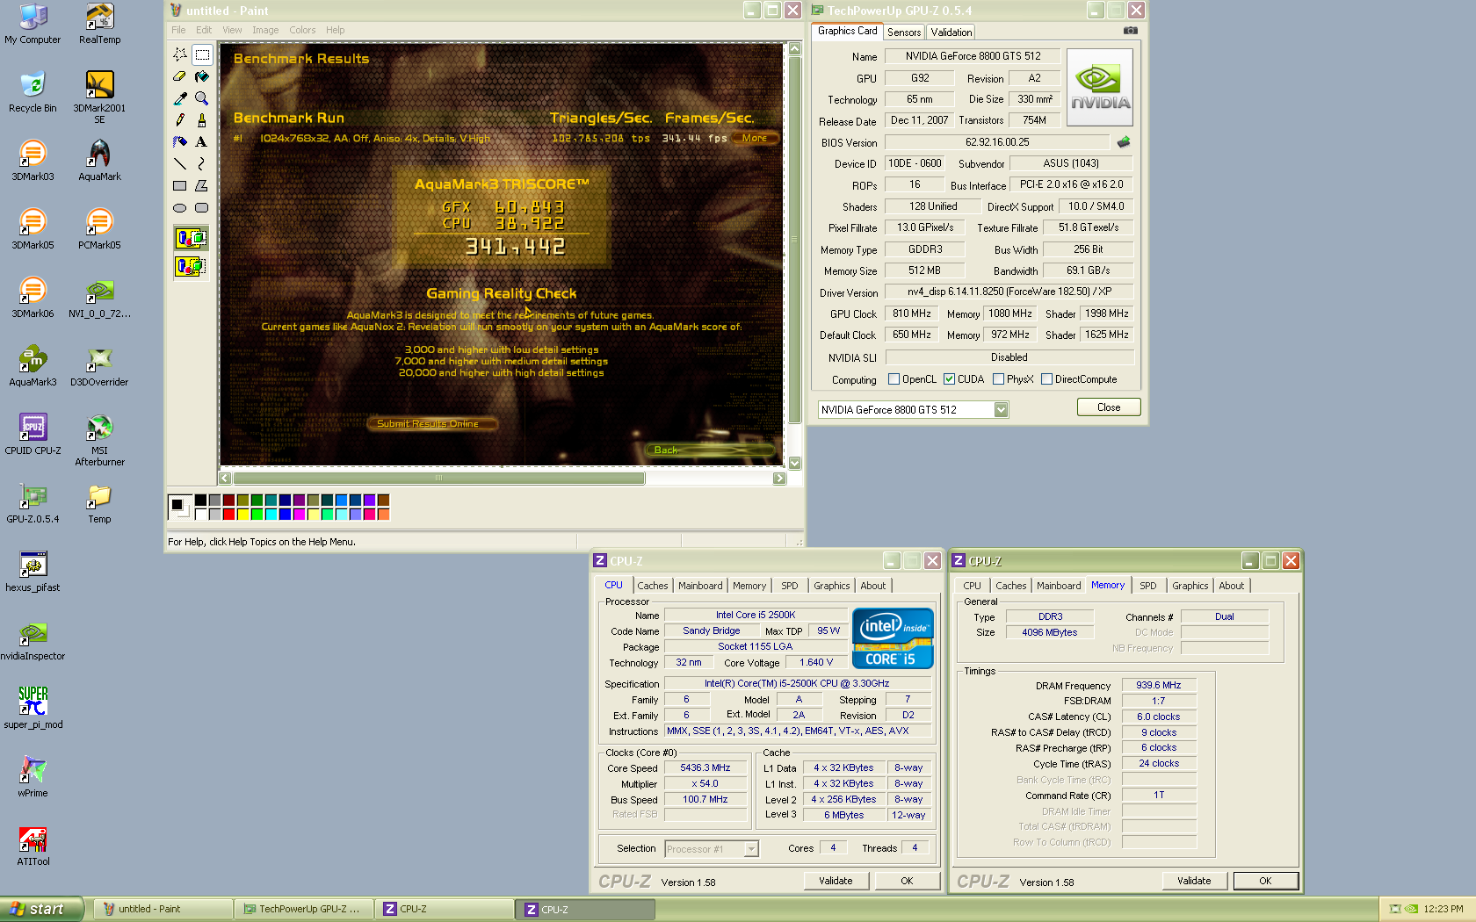Toggle the PhysX checkbox in GPU-Z
The width and height of the screenshot is (1476, 922).
click(x=998, y=379)
